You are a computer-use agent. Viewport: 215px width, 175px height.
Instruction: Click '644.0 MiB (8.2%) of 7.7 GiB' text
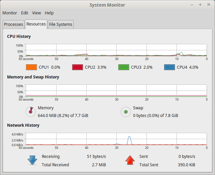point(63,115)
